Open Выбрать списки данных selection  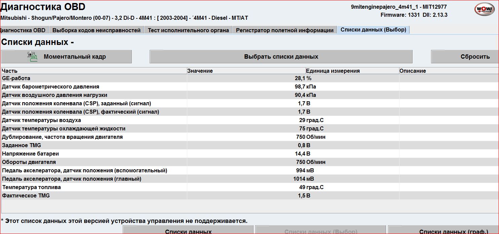tap(281, 57)
